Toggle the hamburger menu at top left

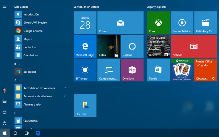click(x=4, y=7)
